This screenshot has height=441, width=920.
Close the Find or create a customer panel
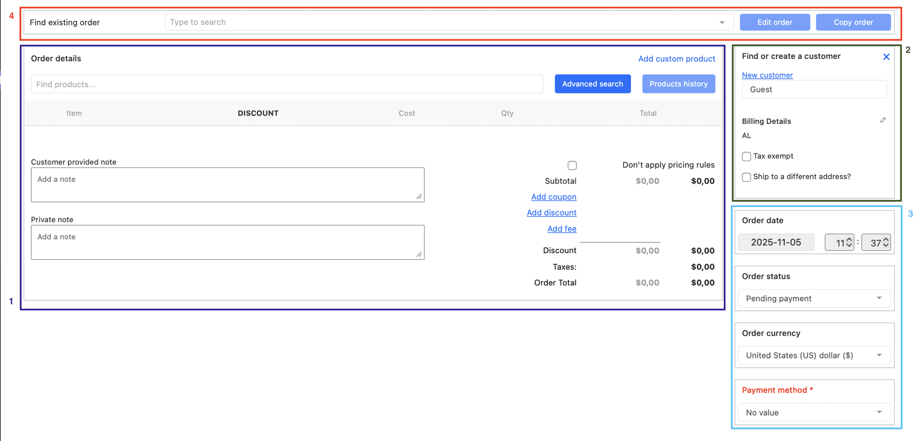(x=886, y=56)
